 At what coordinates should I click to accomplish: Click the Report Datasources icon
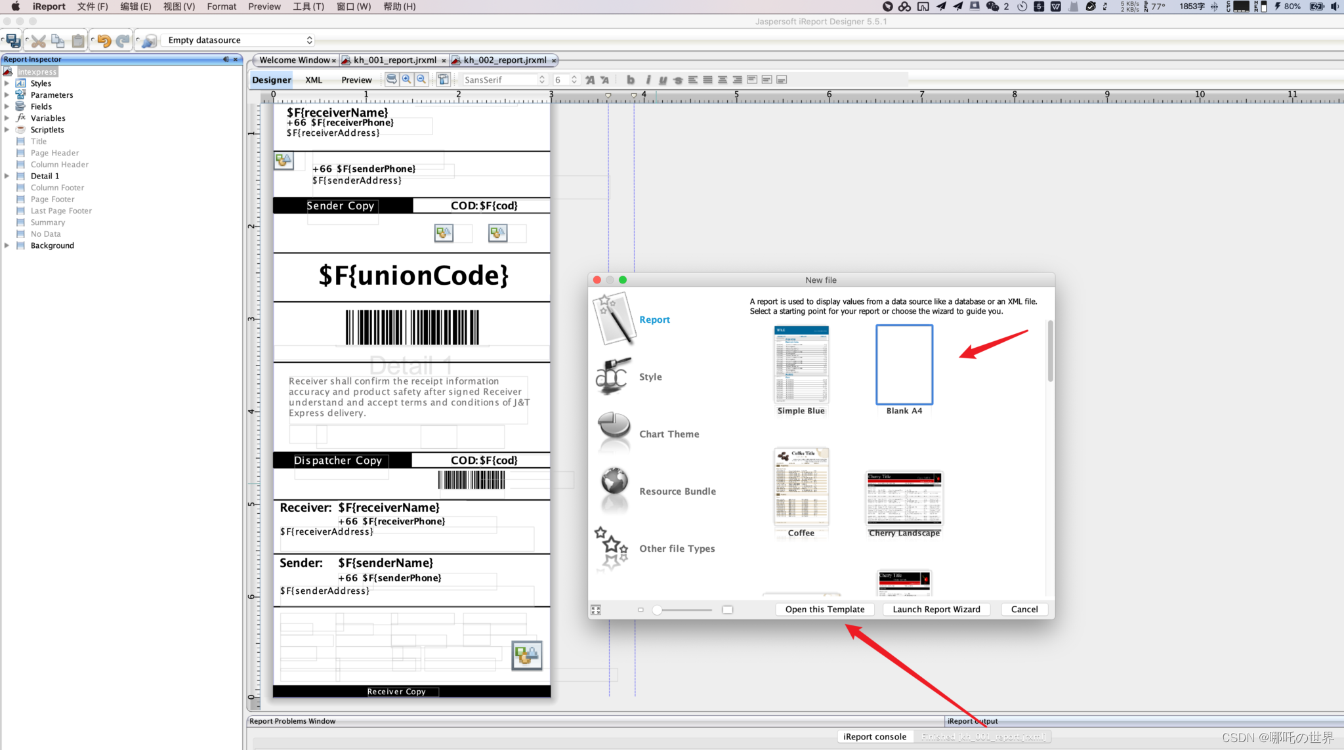pyautogui.click(x=149, y=41)
